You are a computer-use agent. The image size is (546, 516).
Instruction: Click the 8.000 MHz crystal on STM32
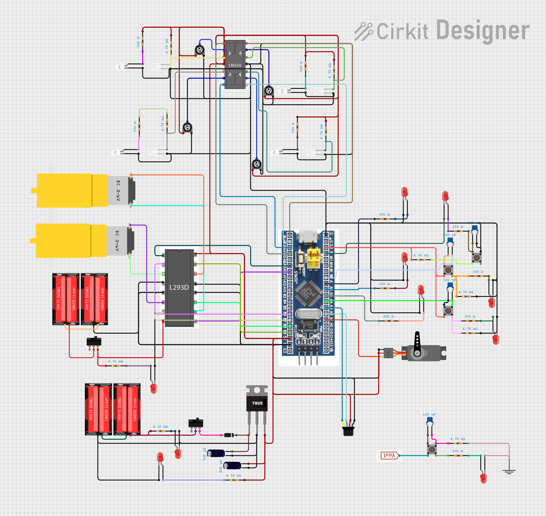pyautogui.click(x=309, y=314)
